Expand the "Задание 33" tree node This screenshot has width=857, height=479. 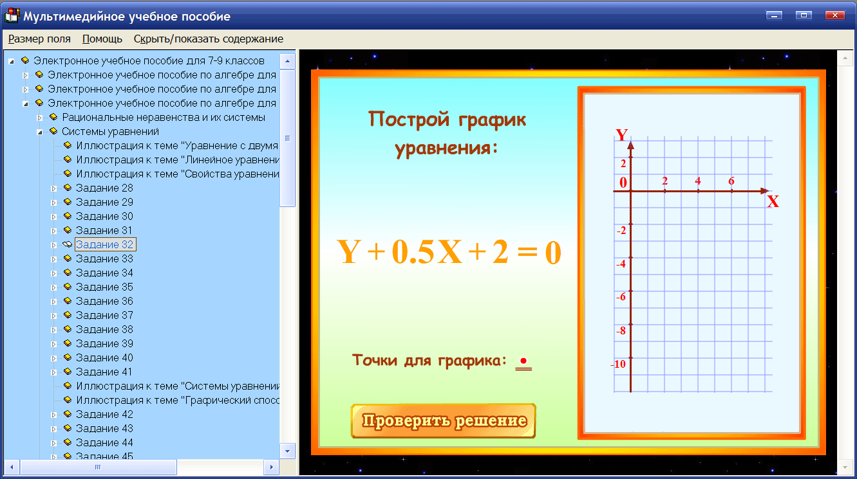(54, 258)
